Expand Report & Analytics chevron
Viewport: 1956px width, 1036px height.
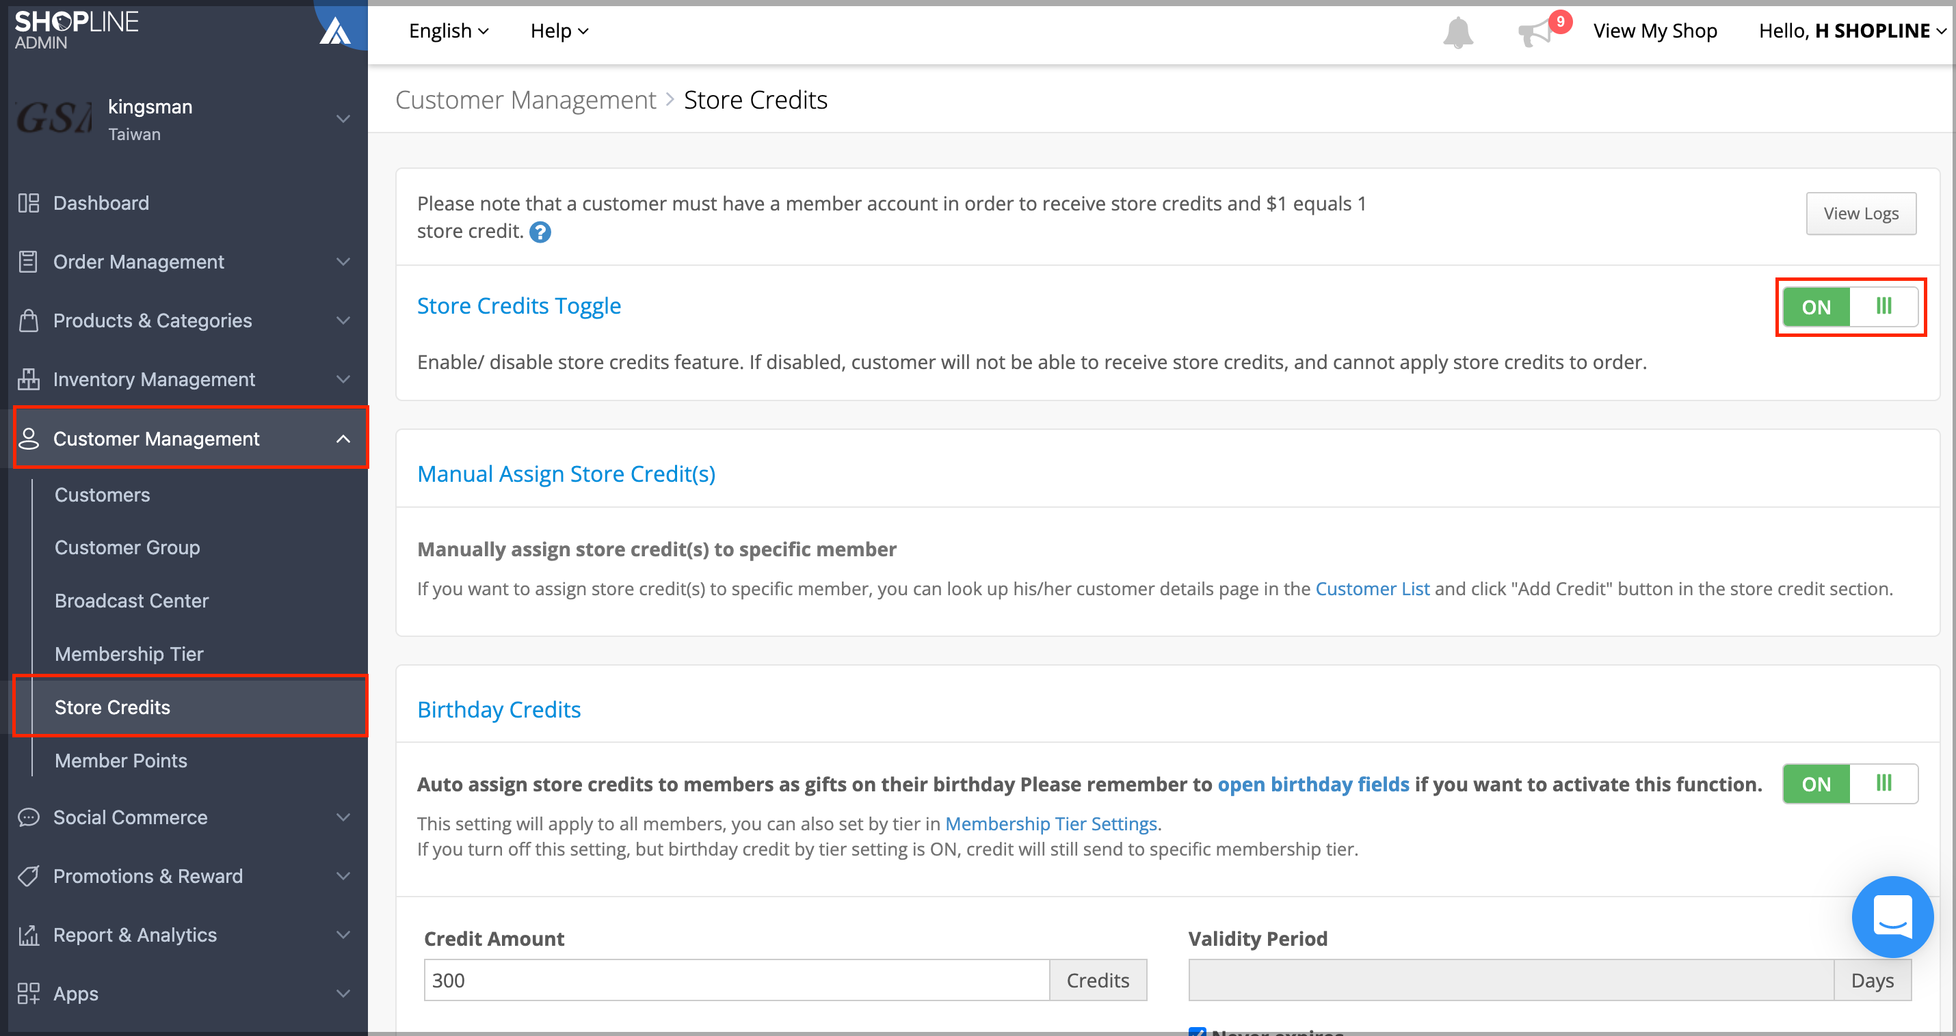[343, 934]
